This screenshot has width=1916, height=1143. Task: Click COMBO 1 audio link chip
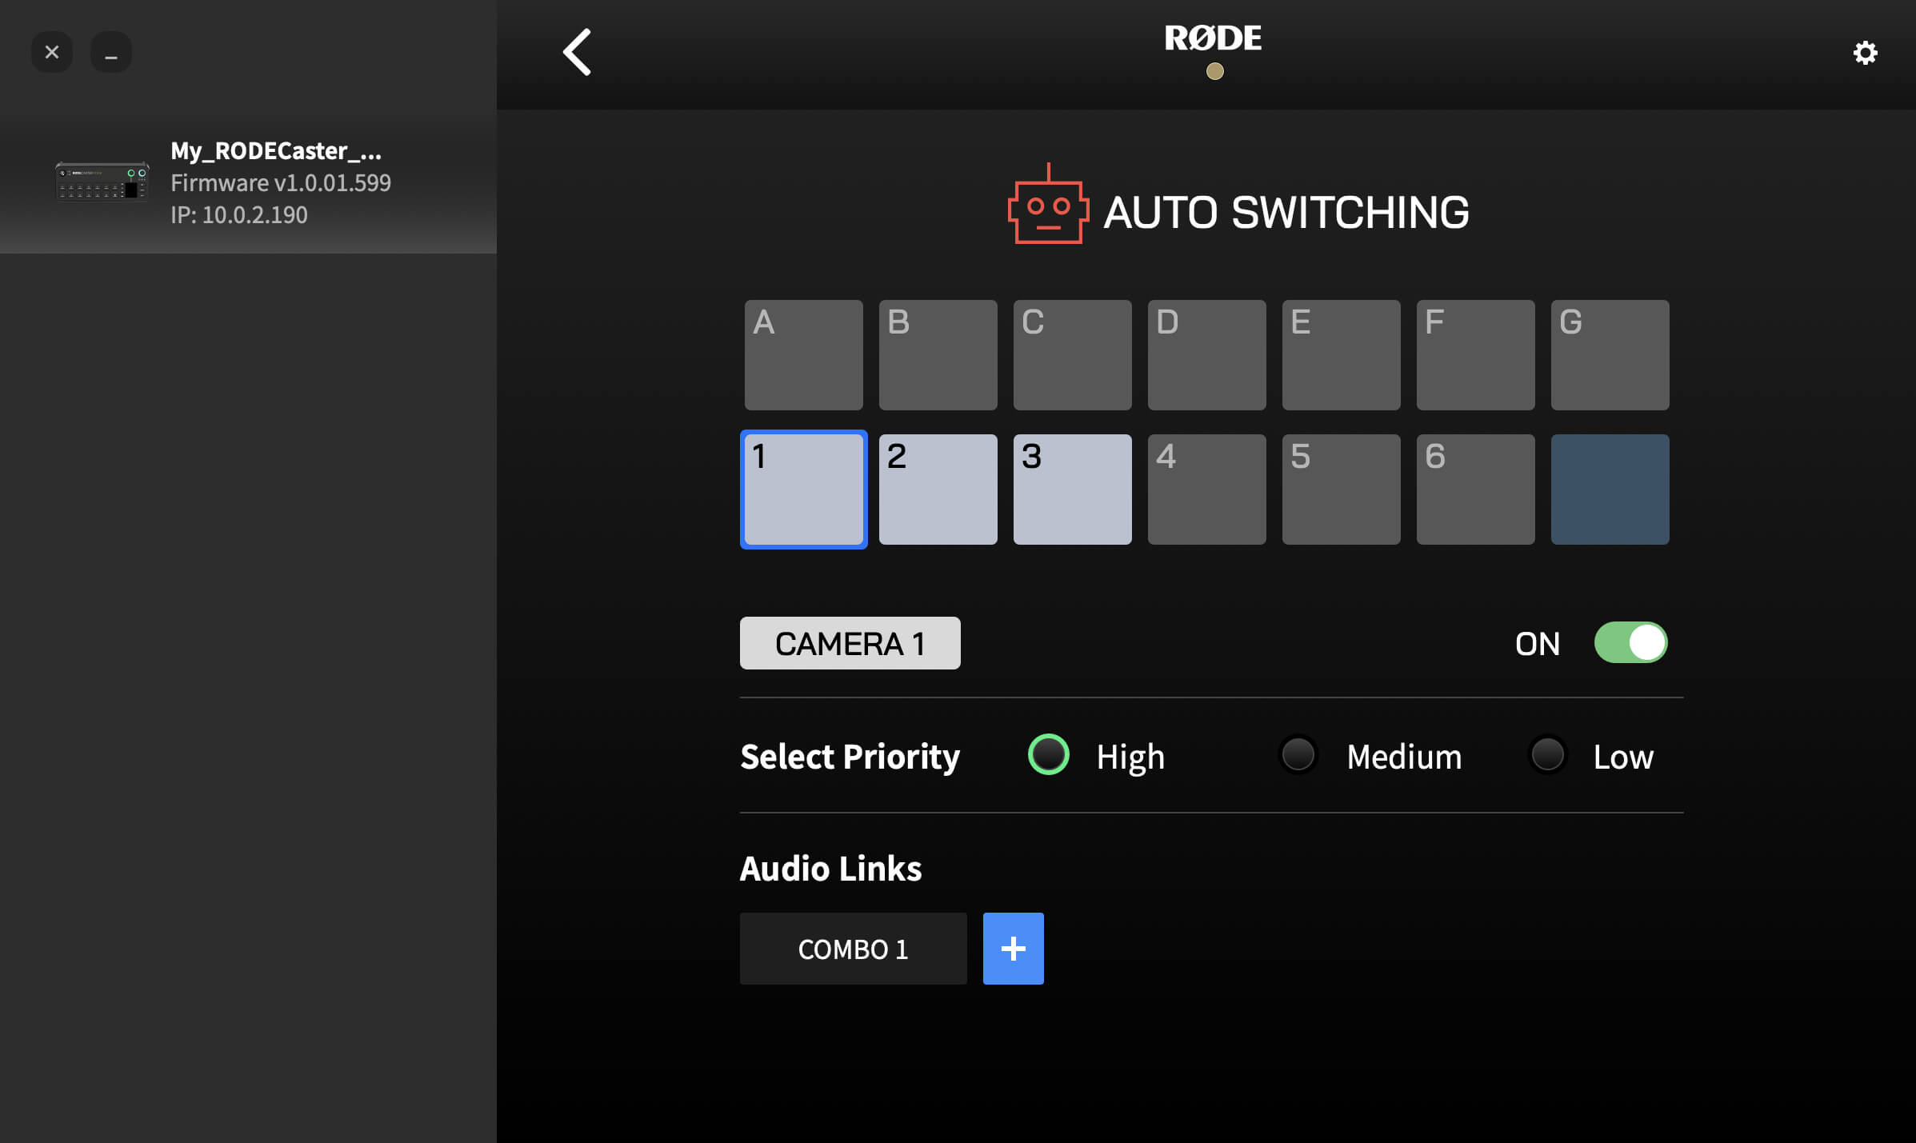[854, 949]
